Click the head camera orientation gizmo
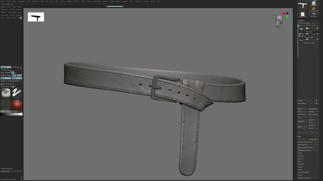The height and width of the screenshot is (181, 323). [x=279, y=22]
